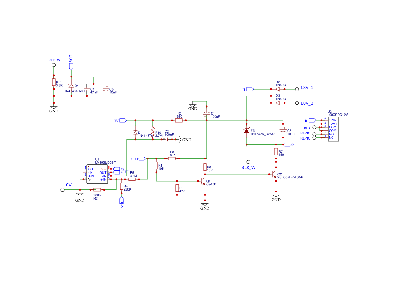Select the BLK_W terminal circle
Image resolution: width=406 pixels, height=287 pixels.
coord(248,162)
